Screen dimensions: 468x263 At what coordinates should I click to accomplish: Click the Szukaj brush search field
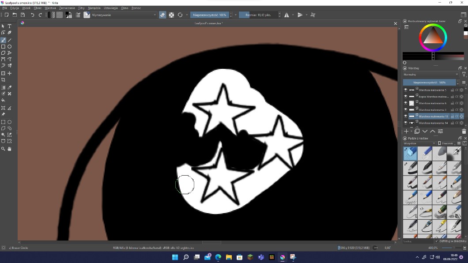point(417,241)
